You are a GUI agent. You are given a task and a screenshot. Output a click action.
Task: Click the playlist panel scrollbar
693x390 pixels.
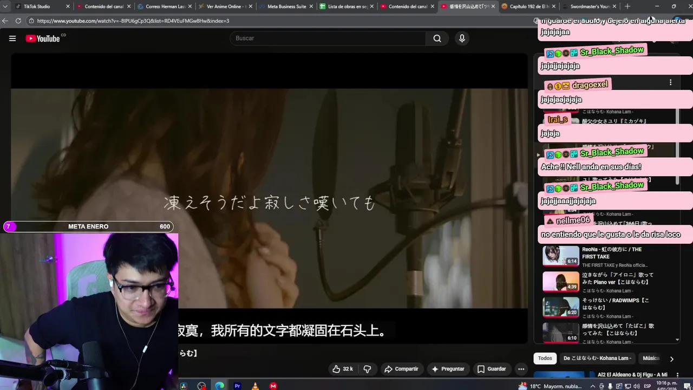click(x=677, y=146)
